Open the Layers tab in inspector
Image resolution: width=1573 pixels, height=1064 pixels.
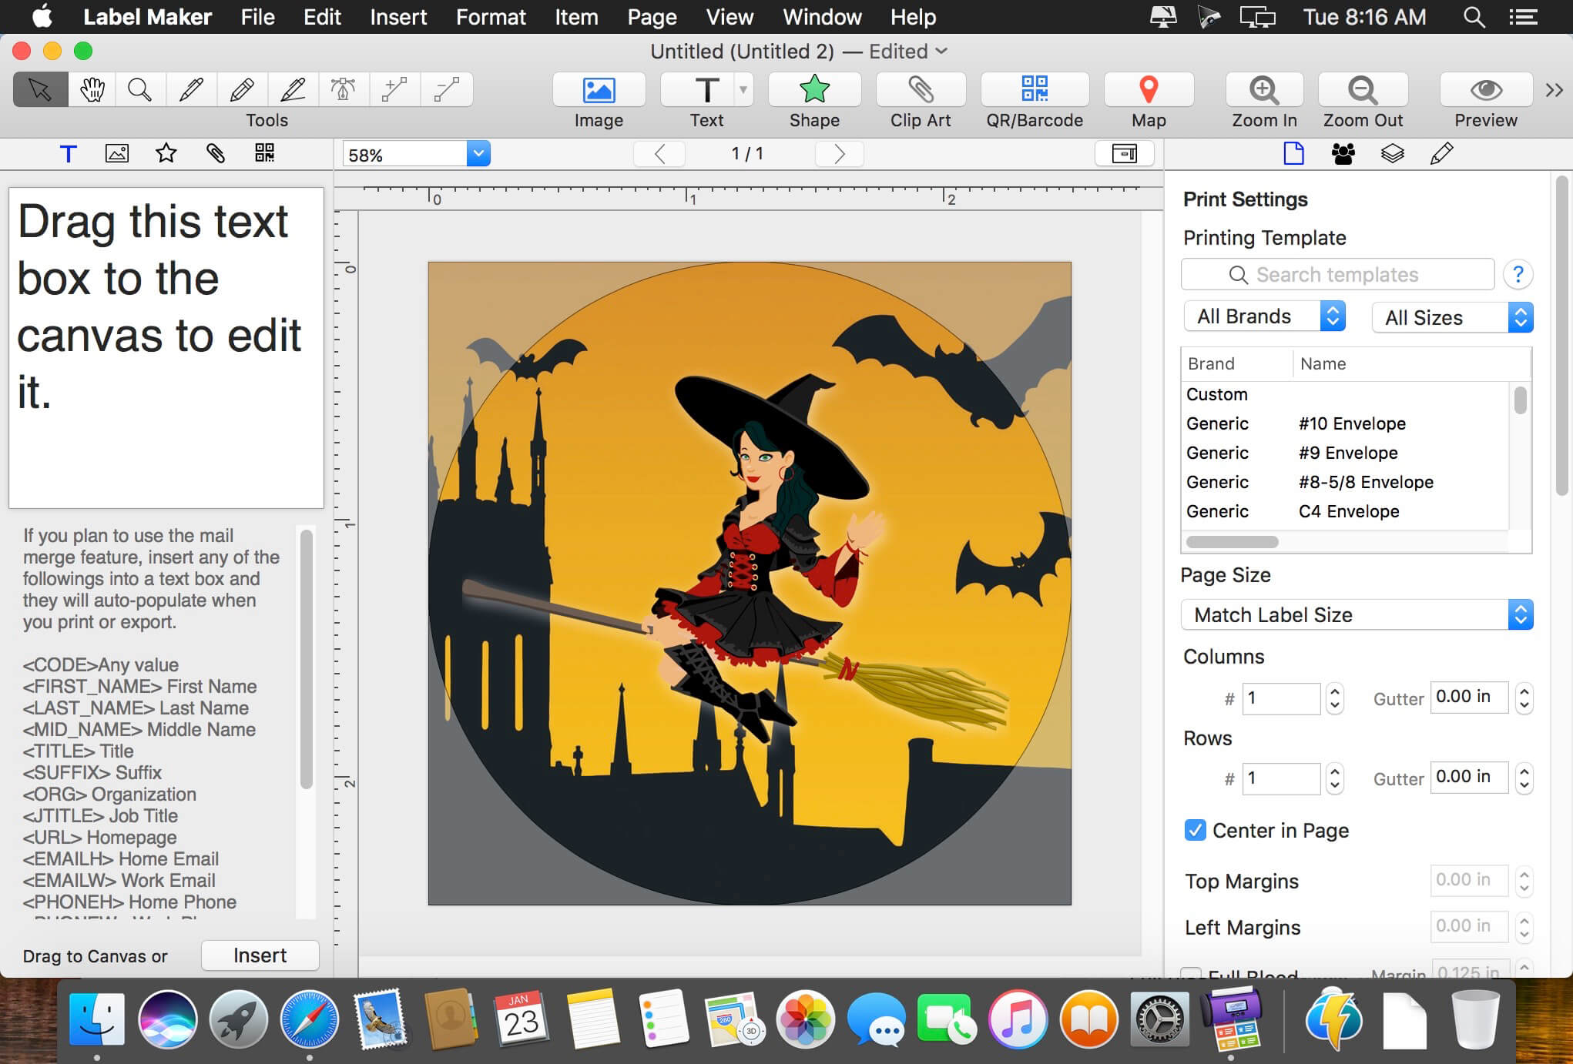click(x=1393, y=154)
